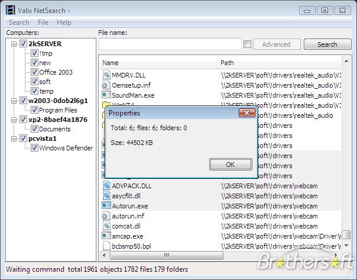
Task: Click the MMDRV.DLL file icon
Action: 106,75
